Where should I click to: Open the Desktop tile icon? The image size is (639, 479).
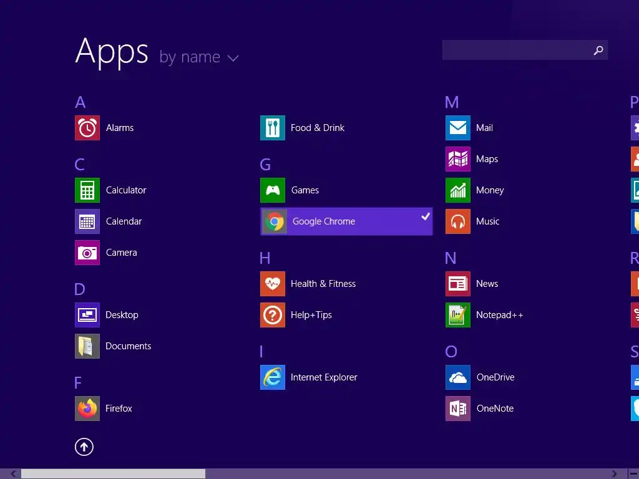(x=87, y=315)
